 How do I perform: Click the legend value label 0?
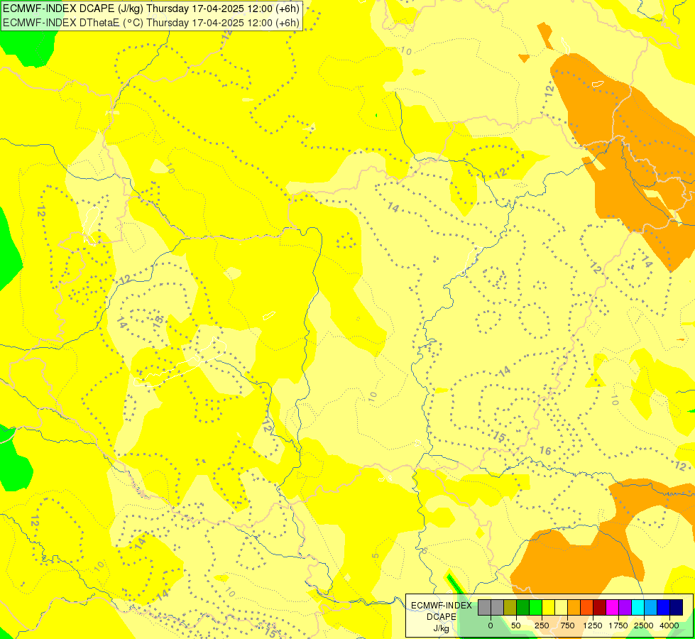491,626
